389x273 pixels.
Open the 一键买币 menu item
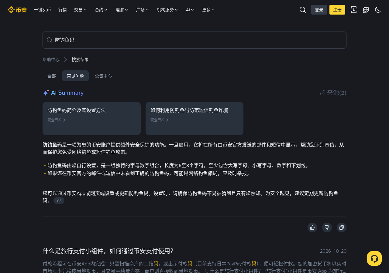tap(43, 10)
